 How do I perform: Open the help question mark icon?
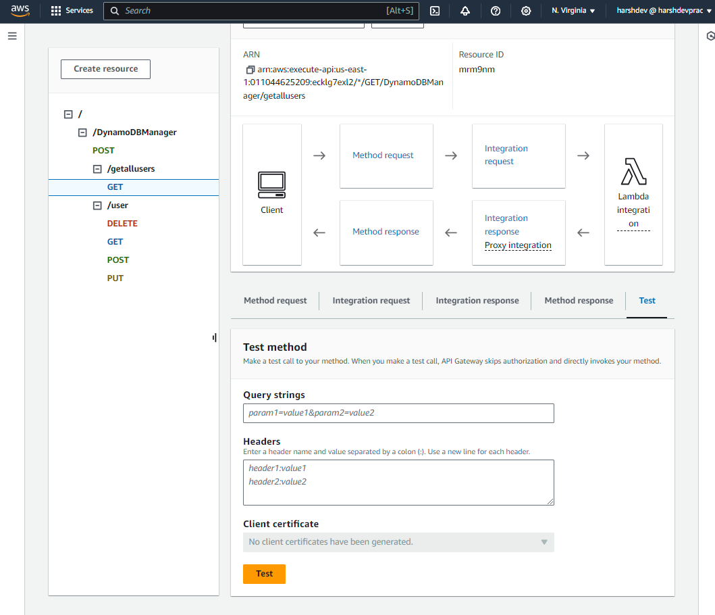coord(496,11)
